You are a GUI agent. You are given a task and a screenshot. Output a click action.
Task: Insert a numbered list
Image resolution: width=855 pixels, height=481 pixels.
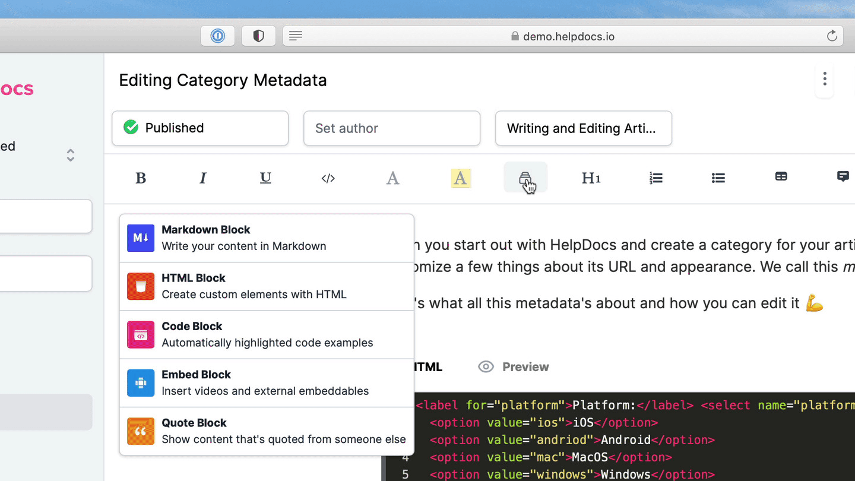656,178
